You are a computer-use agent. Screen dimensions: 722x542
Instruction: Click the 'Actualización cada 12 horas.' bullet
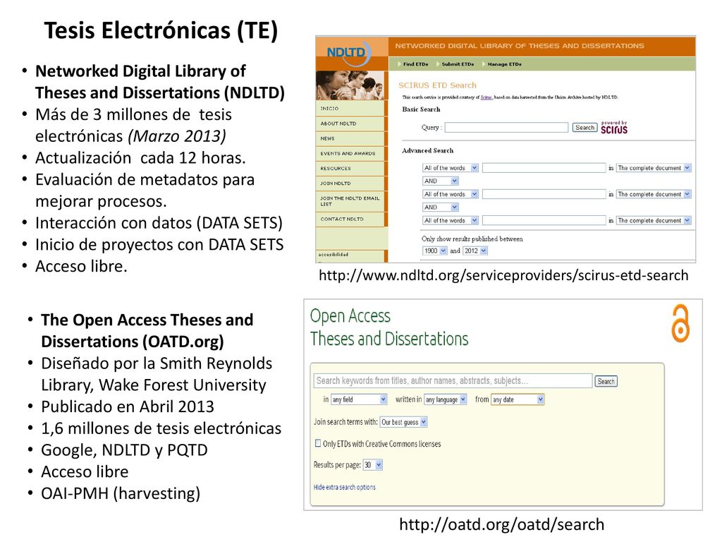[x=140, y=158]
